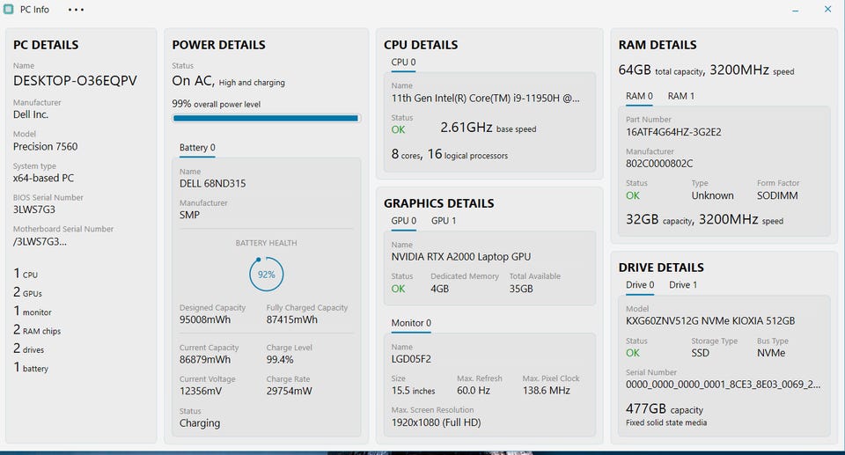
Task: Switch to the Drive 1 tab
Action: point(683,284)
